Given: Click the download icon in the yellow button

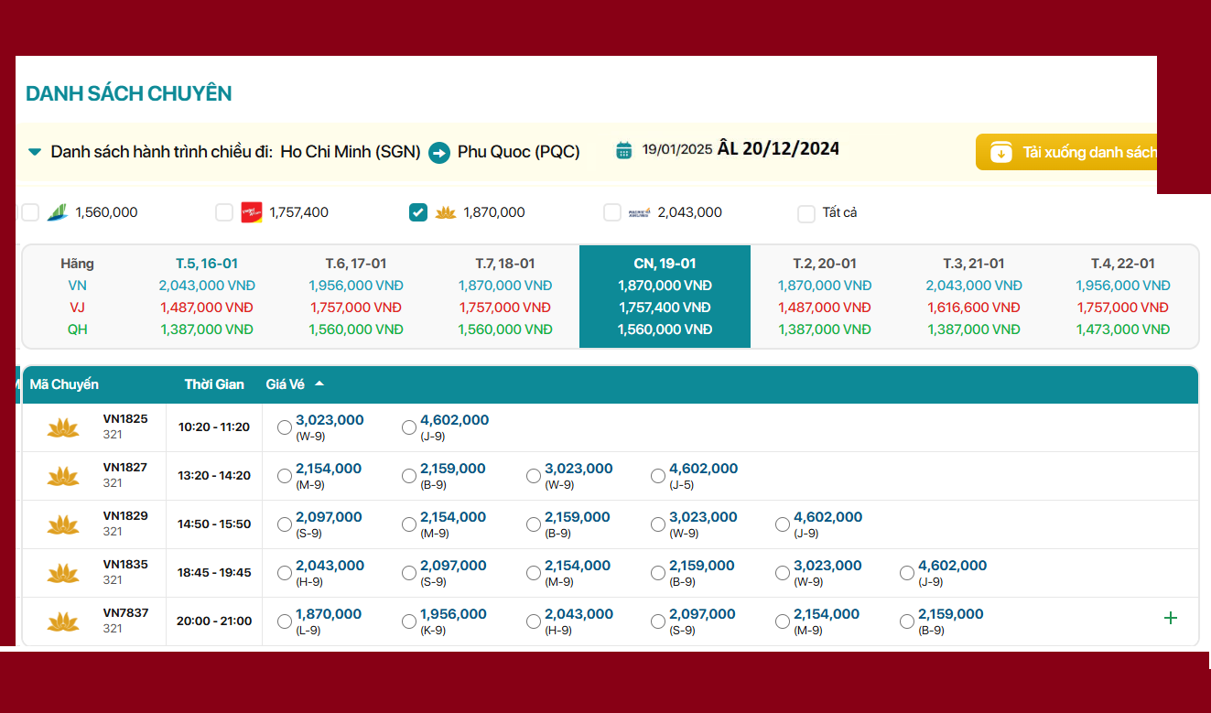Looking at the screenshot, I should [1001, 152].
